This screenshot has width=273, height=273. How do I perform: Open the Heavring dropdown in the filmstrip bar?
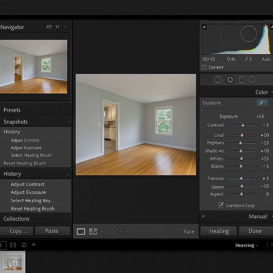pyautogui.click(x=246, y=245)
